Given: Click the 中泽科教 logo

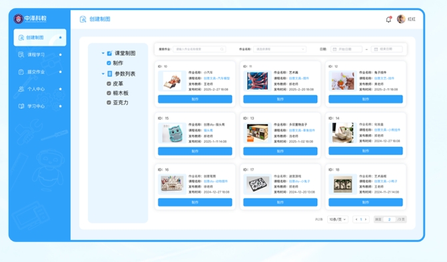Looking at the screenshot, I should click(30, 19).
